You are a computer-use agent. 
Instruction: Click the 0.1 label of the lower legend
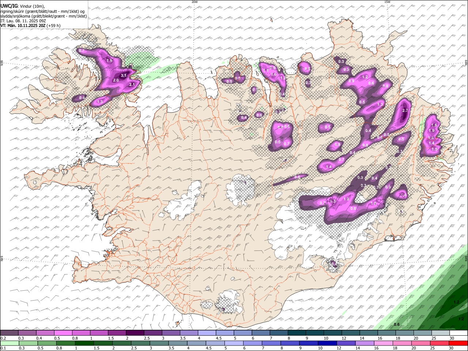tap(3, 348)
